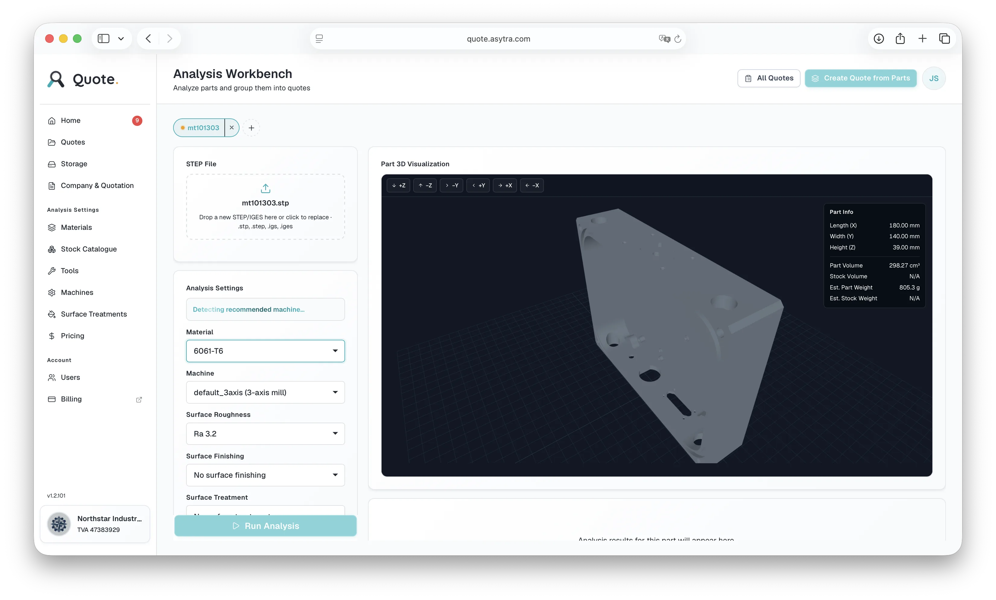This screenshot has width=996, height=600.
Task: Click the Part Volume value 298.27 cm³
Action: pos(904,265)
